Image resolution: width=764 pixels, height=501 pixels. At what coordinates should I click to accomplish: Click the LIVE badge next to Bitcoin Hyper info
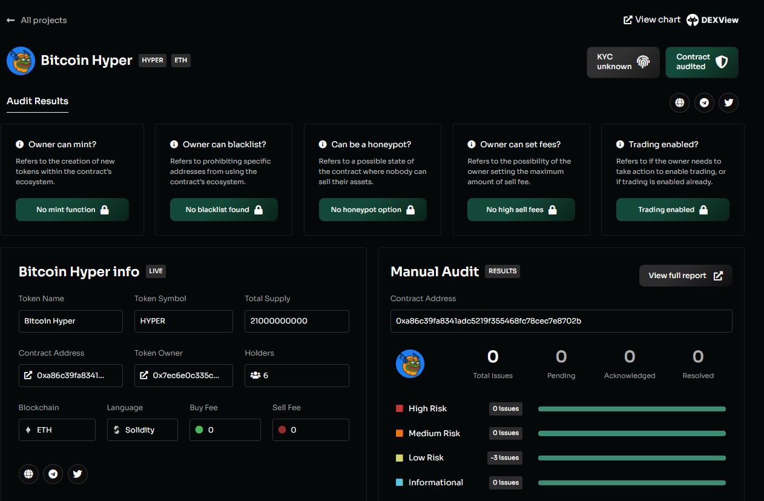(156, 271)
